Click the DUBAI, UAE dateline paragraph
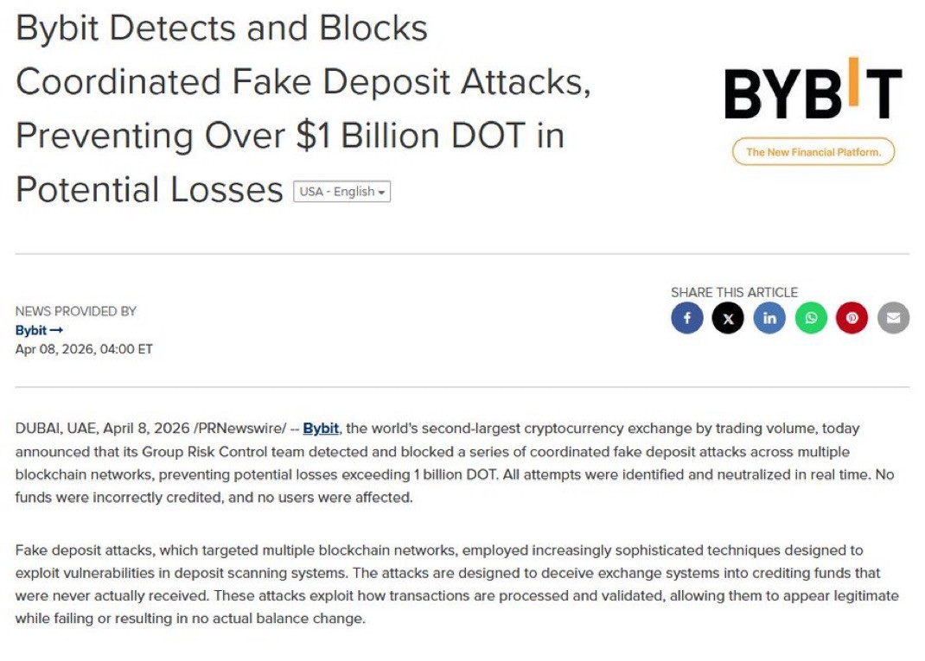Viewport: 925px width, 661px height. (455, 463)
